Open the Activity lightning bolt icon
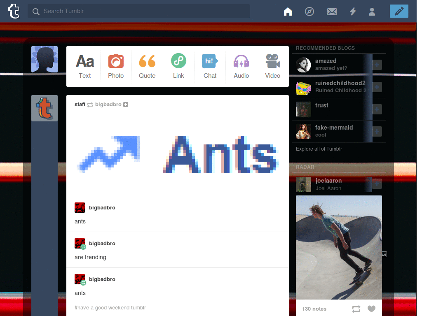Viewport: 422px width, 316px height. tap(353, 12)
